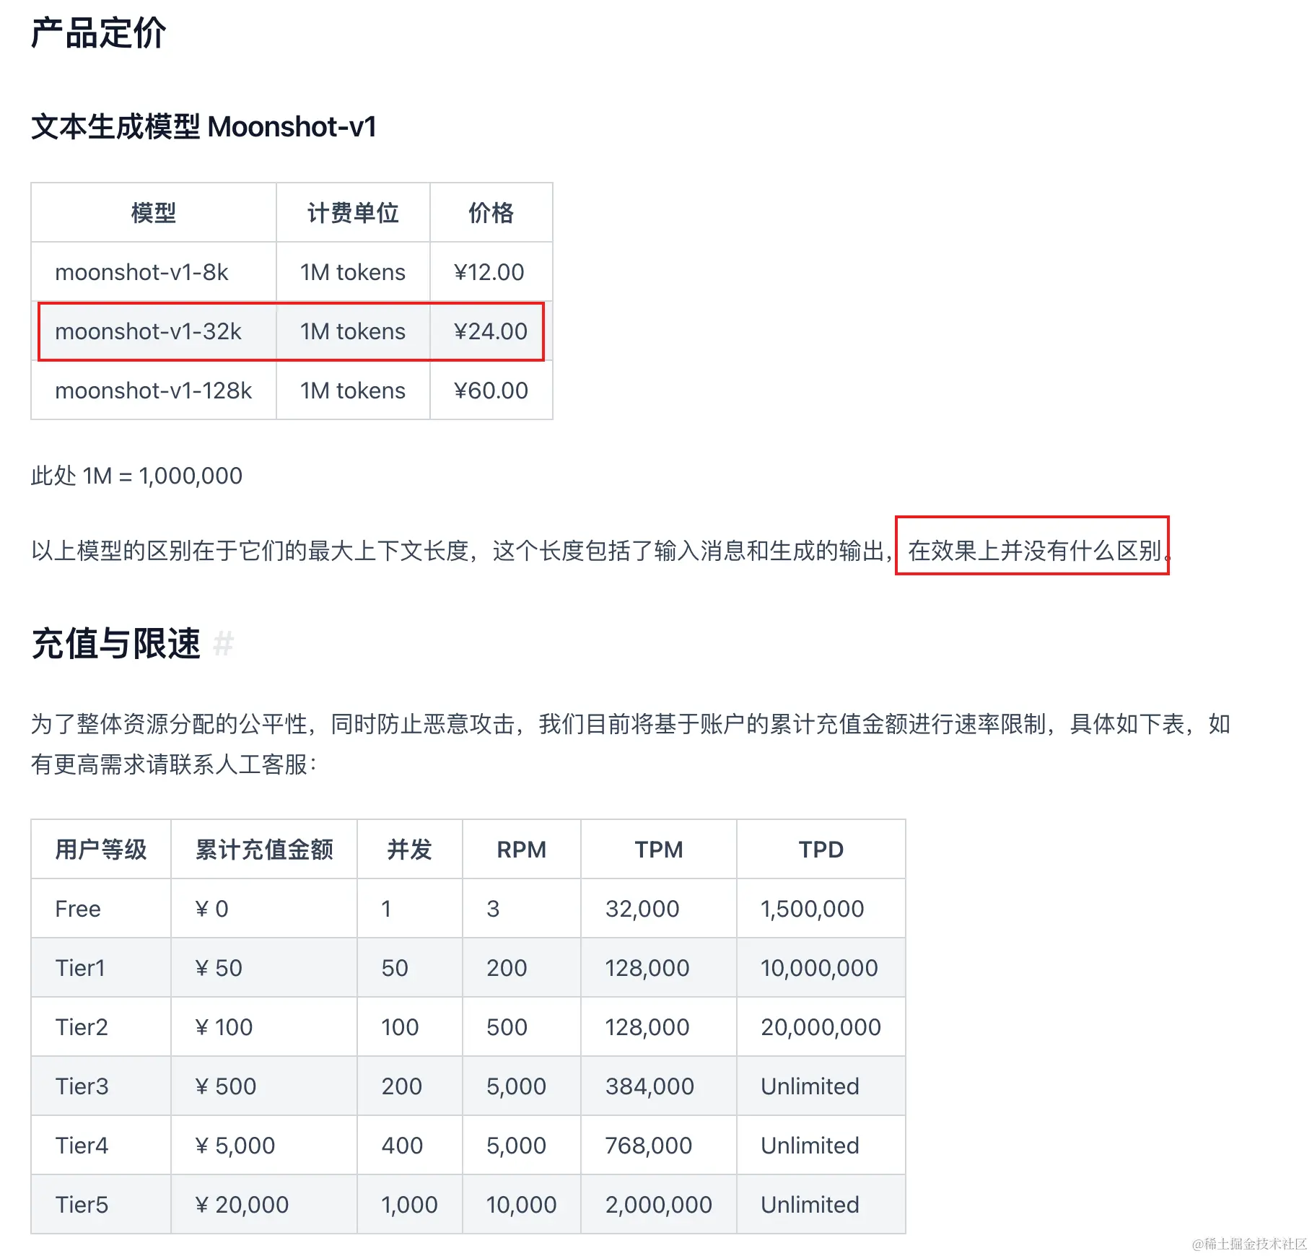Screen dimensions: 1312x1256
Task: Click the TPD column header
Action: coord(821,850)
